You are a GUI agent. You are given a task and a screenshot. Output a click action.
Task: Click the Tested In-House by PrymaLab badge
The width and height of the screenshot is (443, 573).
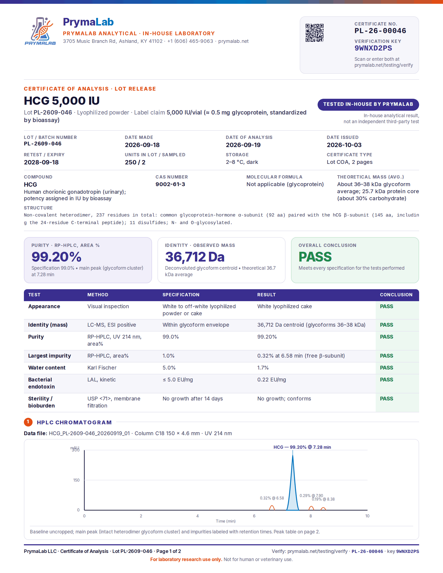tap(368, 104)
